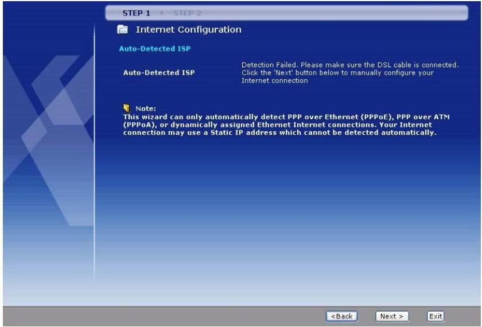Select the greyed-out STEP 2 label
This screenshot has width=482, height=327.
[x=183, y=12]
